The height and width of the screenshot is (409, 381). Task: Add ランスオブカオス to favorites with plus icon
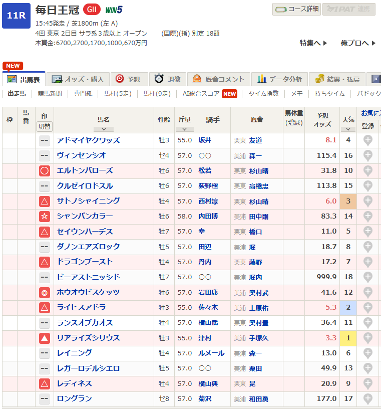[x=367, y=323]
